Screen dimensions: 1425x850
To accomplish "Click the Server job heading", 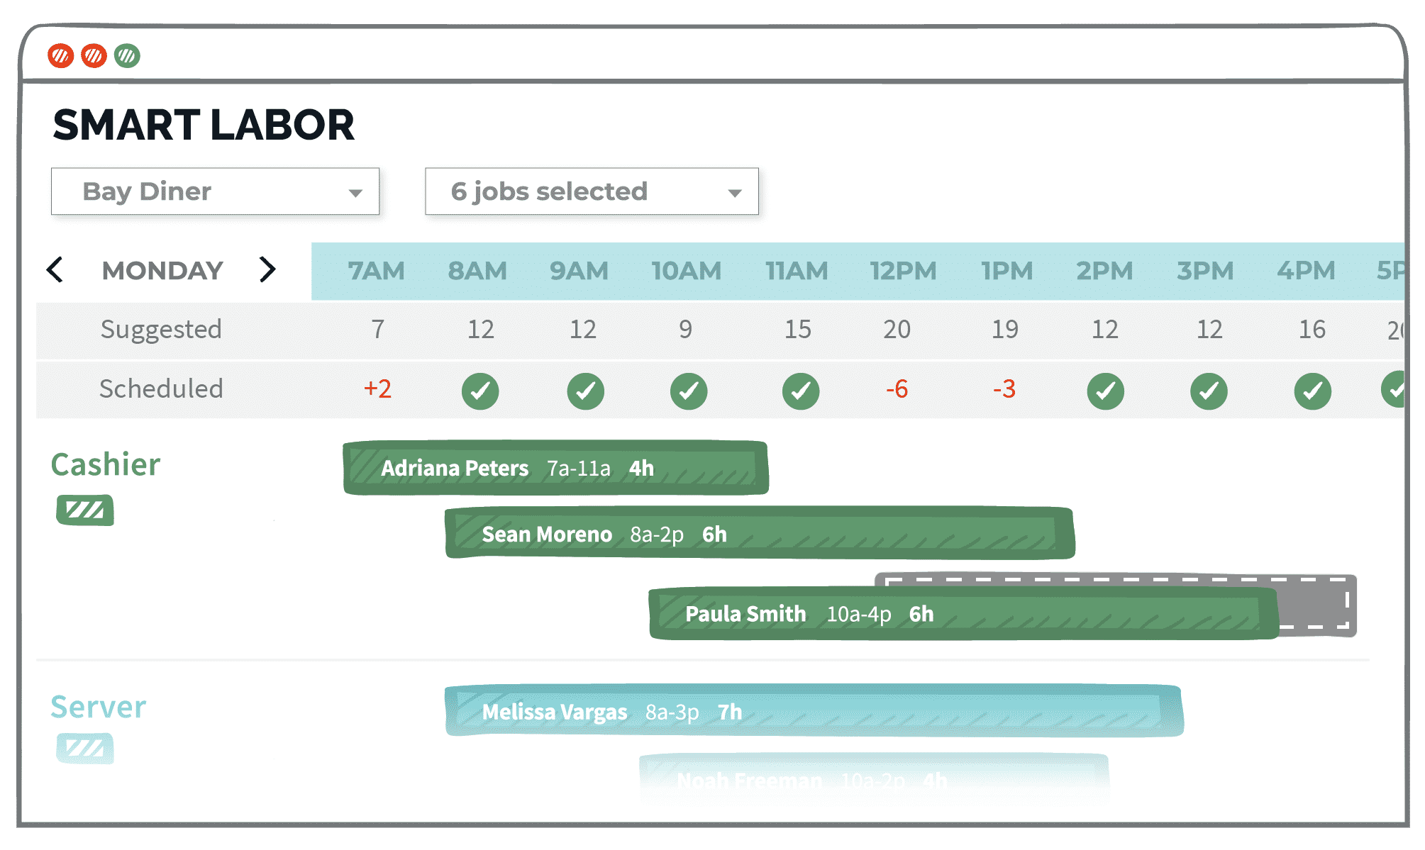I will pyautogui.click(x=99, y=707).
